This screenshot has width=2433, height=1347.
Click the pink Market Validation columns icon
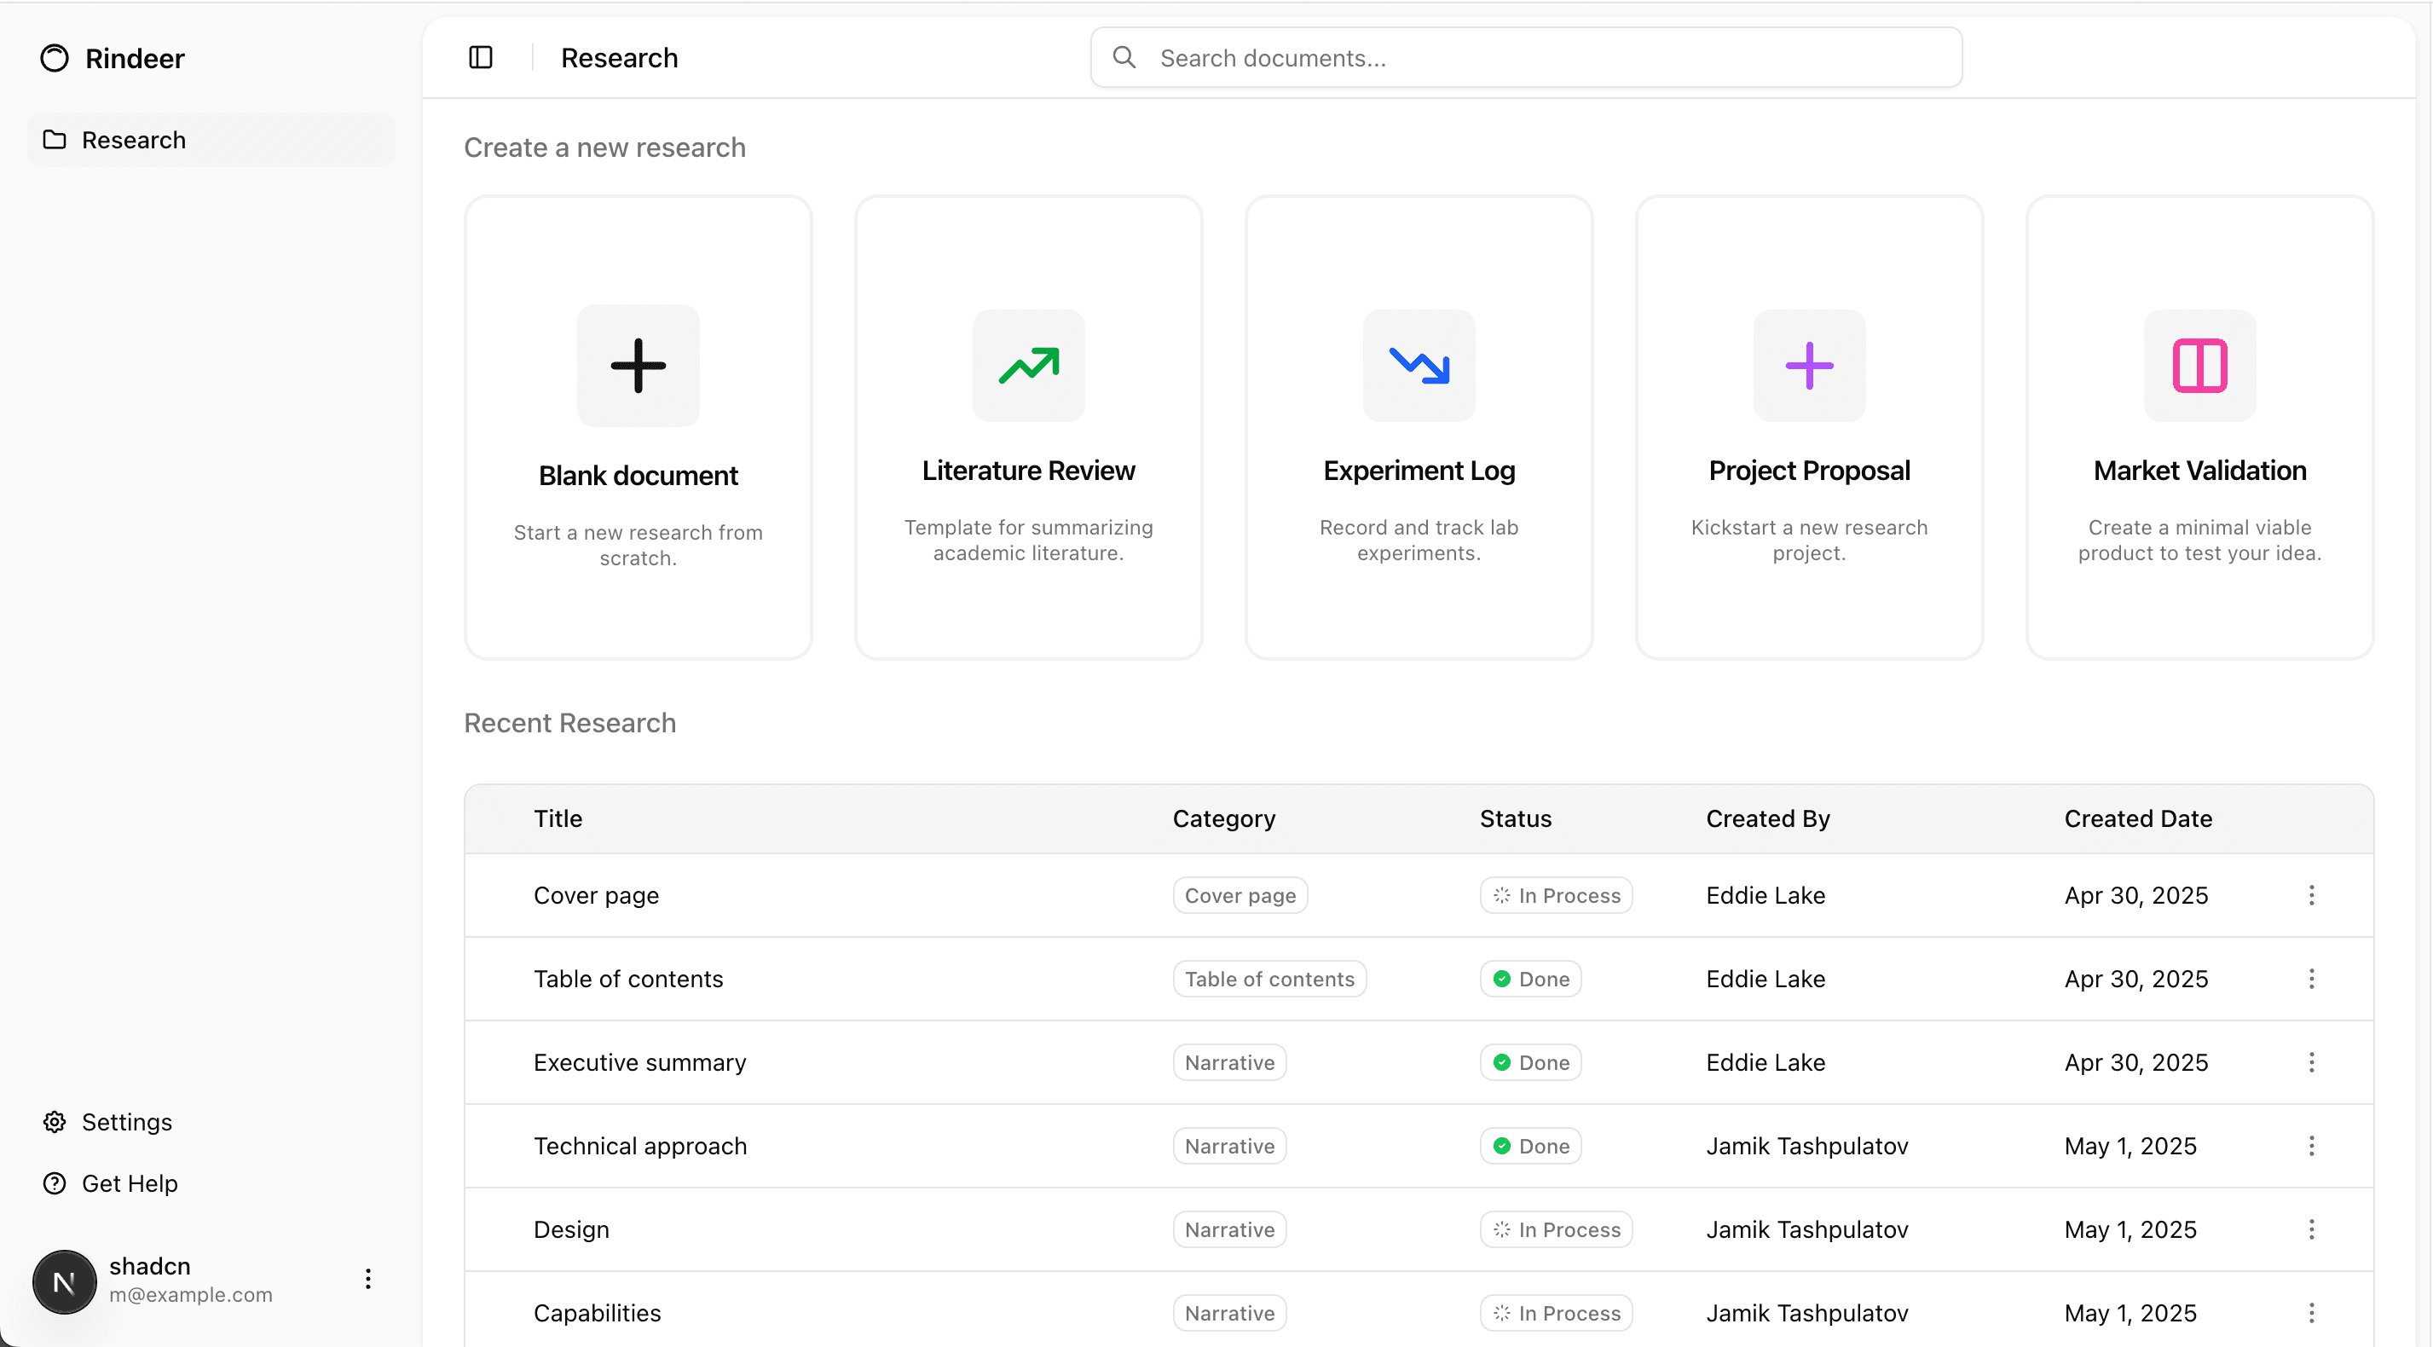[x=2199, y=366]
